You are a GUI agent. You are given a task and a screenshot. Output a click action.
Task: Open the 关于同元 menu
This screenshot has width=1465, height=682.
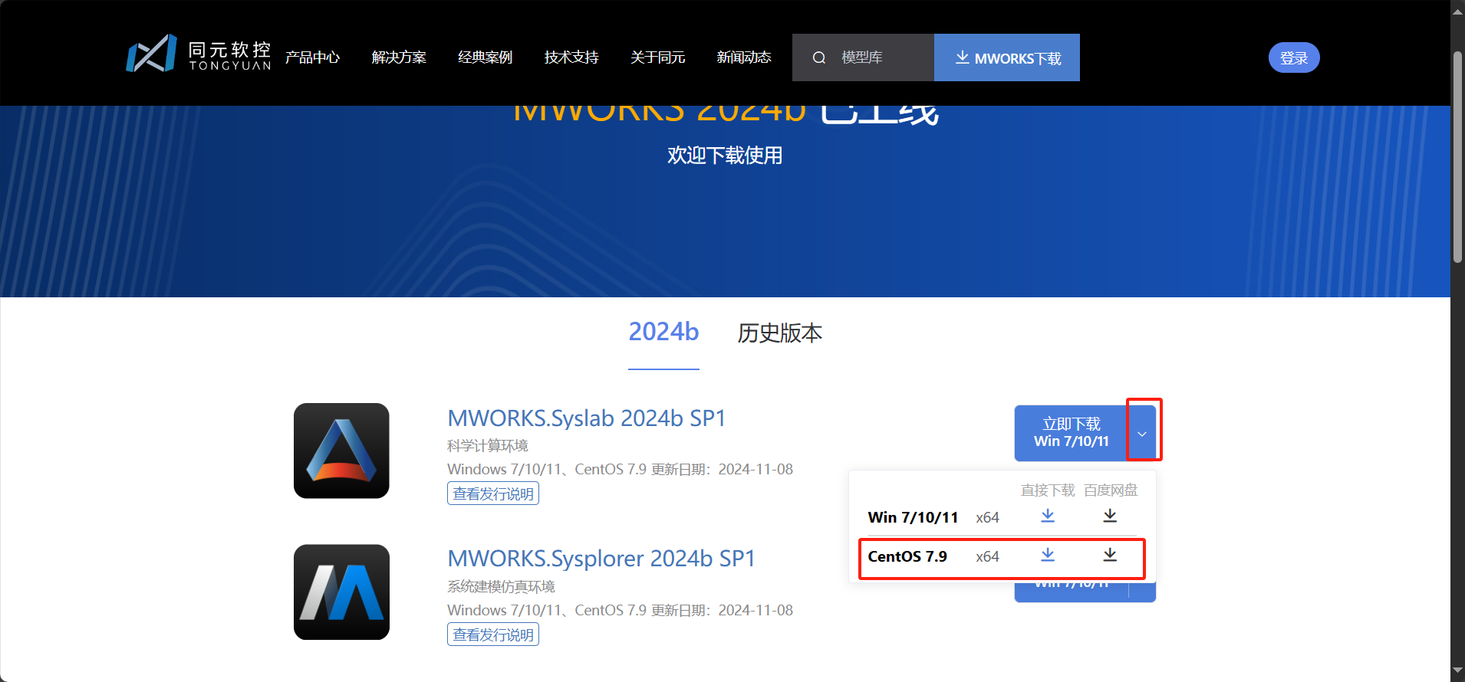[x=658, y=57]
